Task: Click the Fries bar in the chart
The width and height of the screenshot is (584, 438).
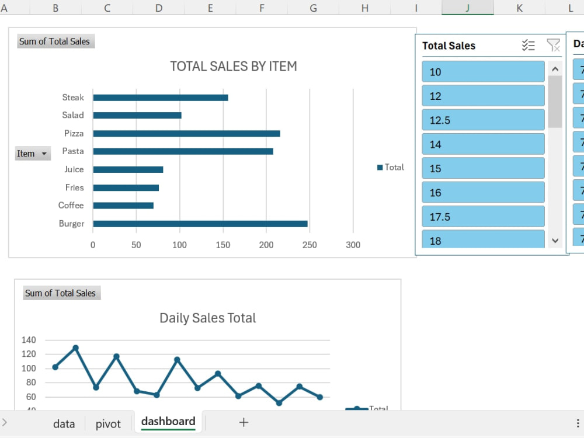Action: (126, 187)
